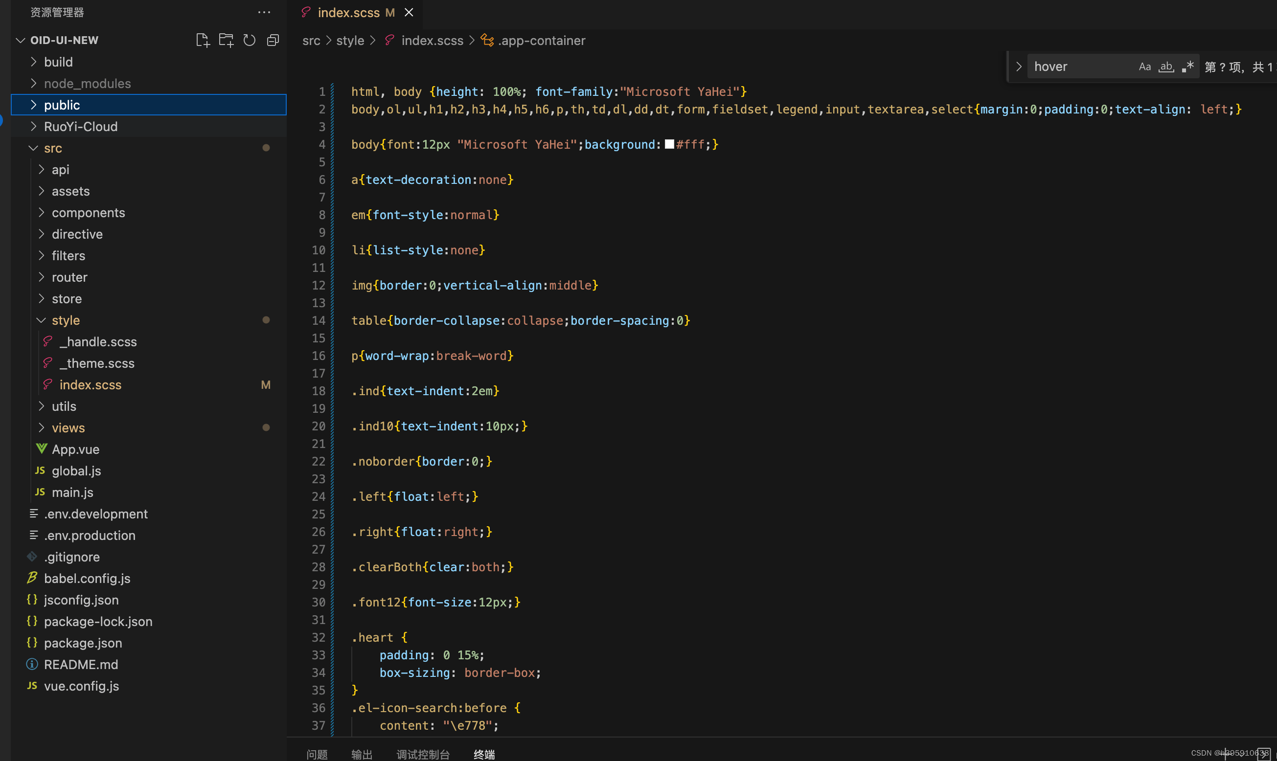The image size is (1277, 761).
Task: Open the 问题 panel tab
Action: pyautogui.click(x=324, y=752)
